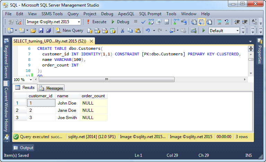Click the Save floppy disk icon
Image resolution: width=266 pixels, height=162 pixels.
tap(41, 30)
